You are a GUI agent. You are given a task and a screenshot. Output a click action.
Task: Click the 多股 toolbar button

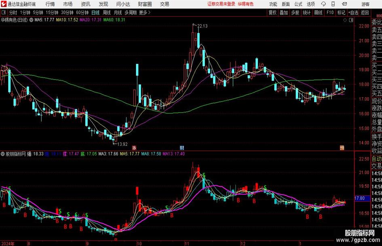295,13
